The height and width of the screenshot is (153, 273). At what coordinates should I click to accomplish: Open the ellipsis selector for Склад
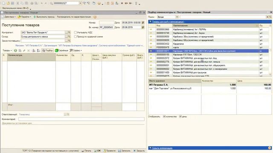coord(67,37)
